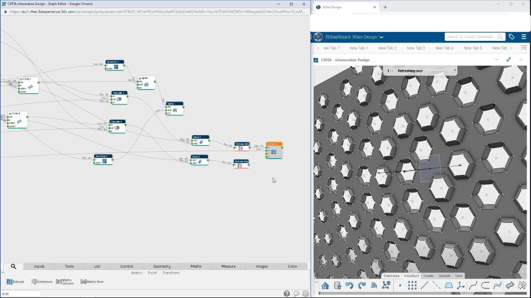The width and height of the screenshot is (531, 298).
Task: Focus the operator search field containing 'extr'
Action: click(21, 294)
